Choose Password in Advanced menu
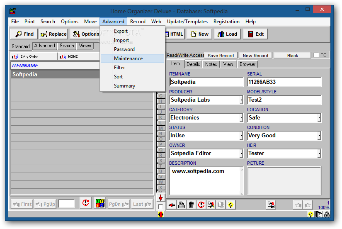342x229 pixels. (x=132, y=49)
